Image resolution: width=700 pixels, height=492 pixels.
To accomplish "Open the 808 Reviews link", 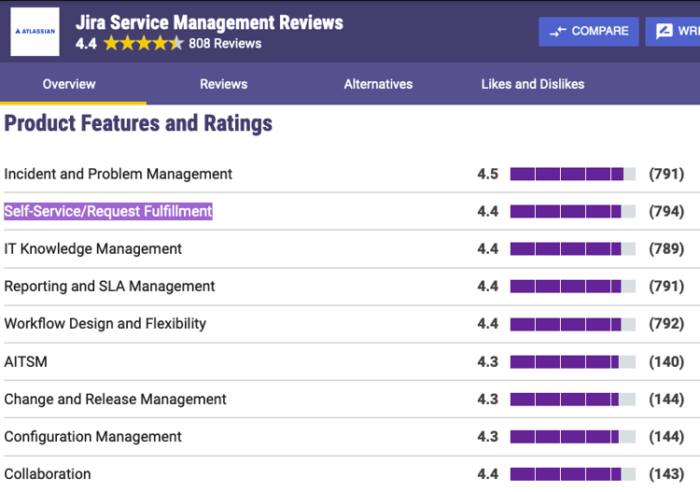I will [x=225, y=43].
